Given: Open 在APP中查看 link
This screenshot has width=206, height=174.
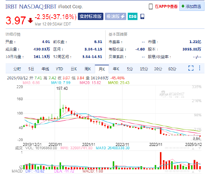Looking at the screenshot, I should click(x=166, y=6).
